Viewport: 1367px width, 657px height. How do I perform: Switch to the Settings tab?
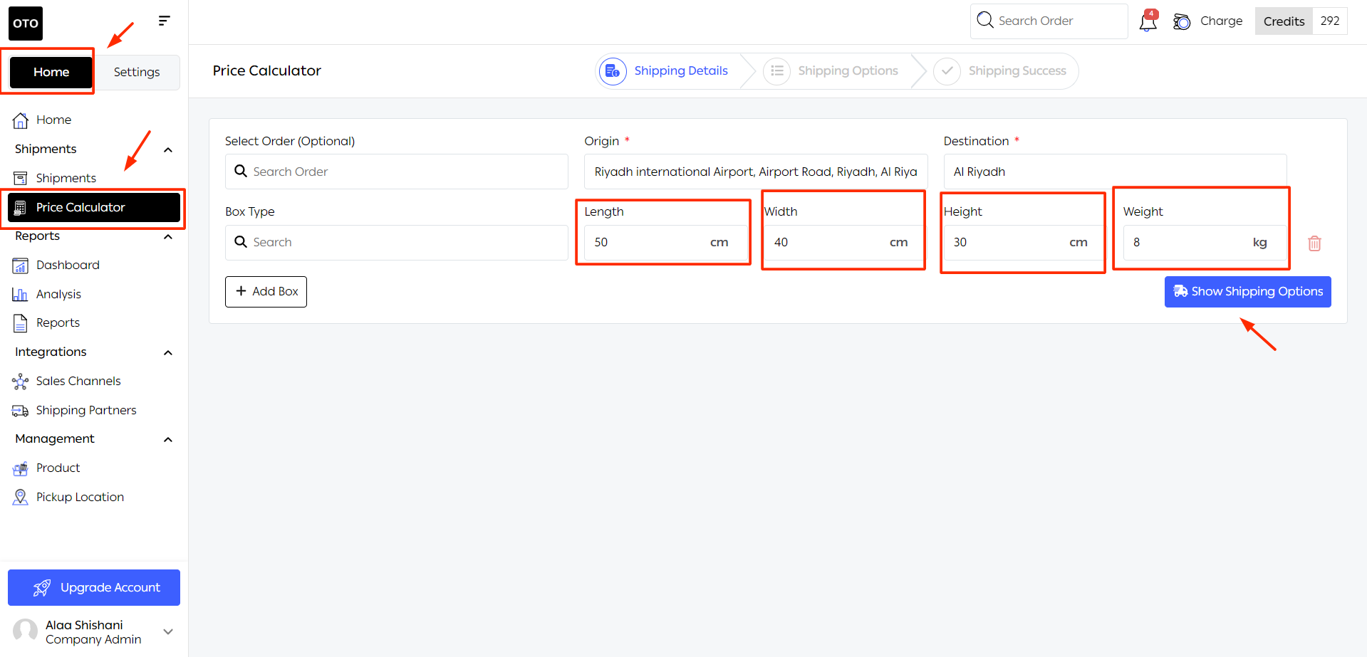tap(137, 72)
